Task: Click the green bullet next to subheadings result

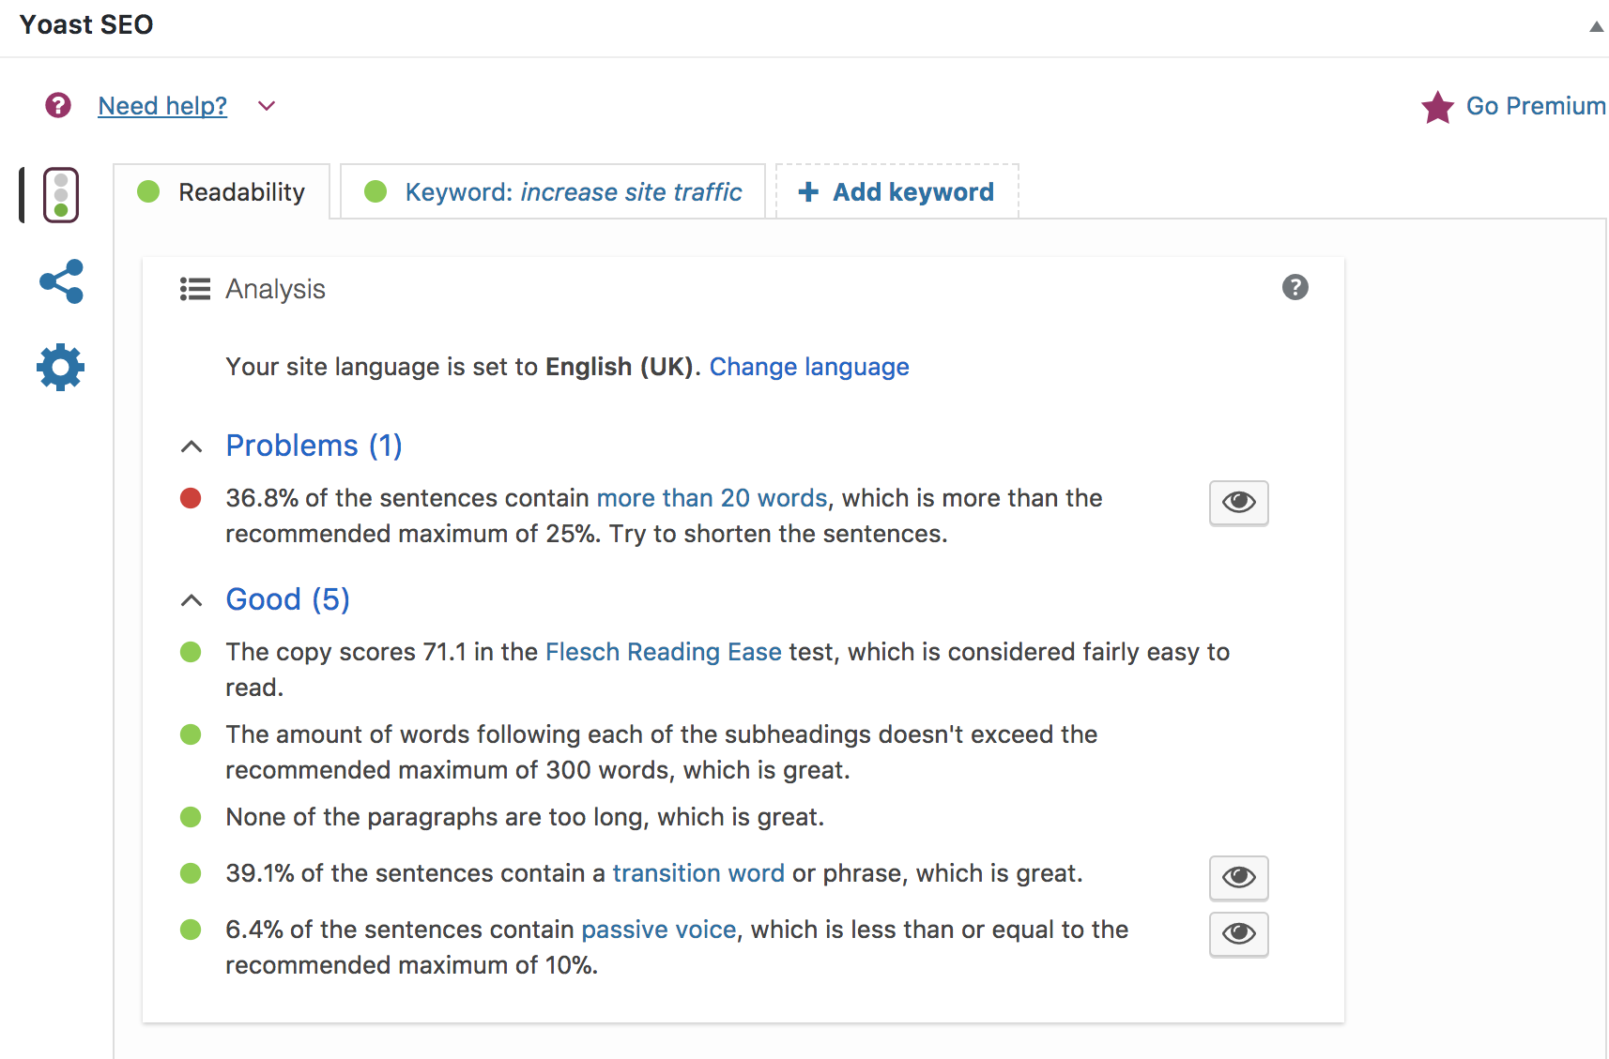Action: tap(191, 734)
